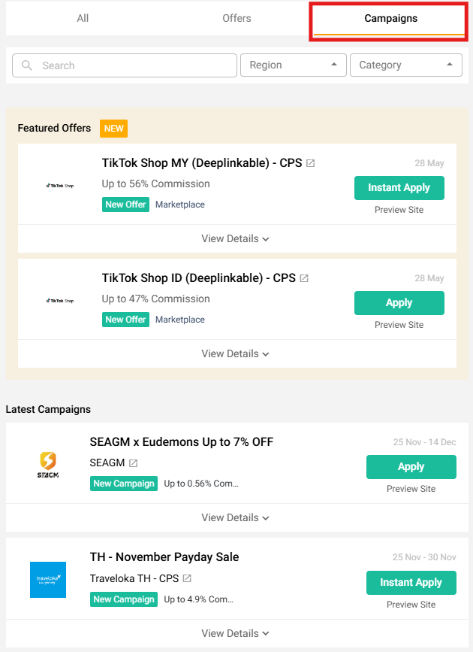Focus the Search input field
Viewport: 473px width, 652px height.
(135, 65)
